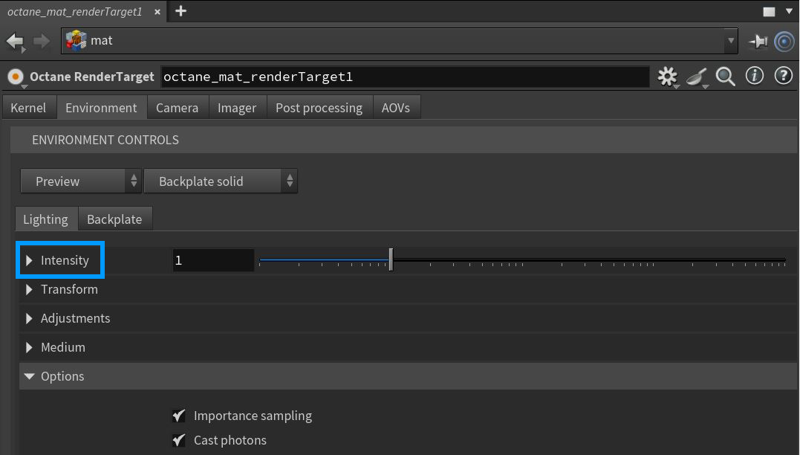
Task: Open the Backplate solid dropdown
Action: [x=220, y=181]
